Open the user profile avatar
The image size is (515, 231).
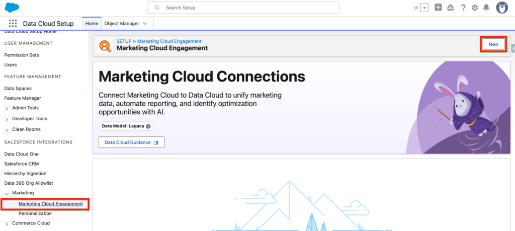click(501, 8)
